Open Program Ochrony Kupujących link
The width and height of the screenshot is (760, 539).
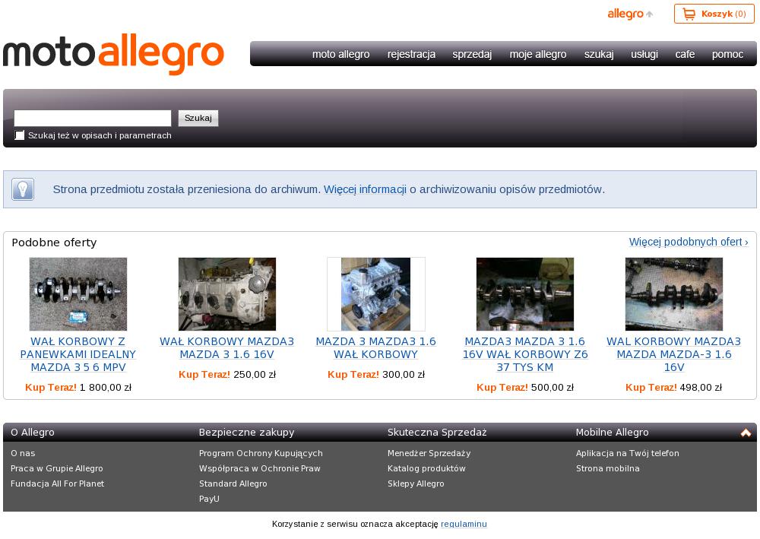point(261,453)
